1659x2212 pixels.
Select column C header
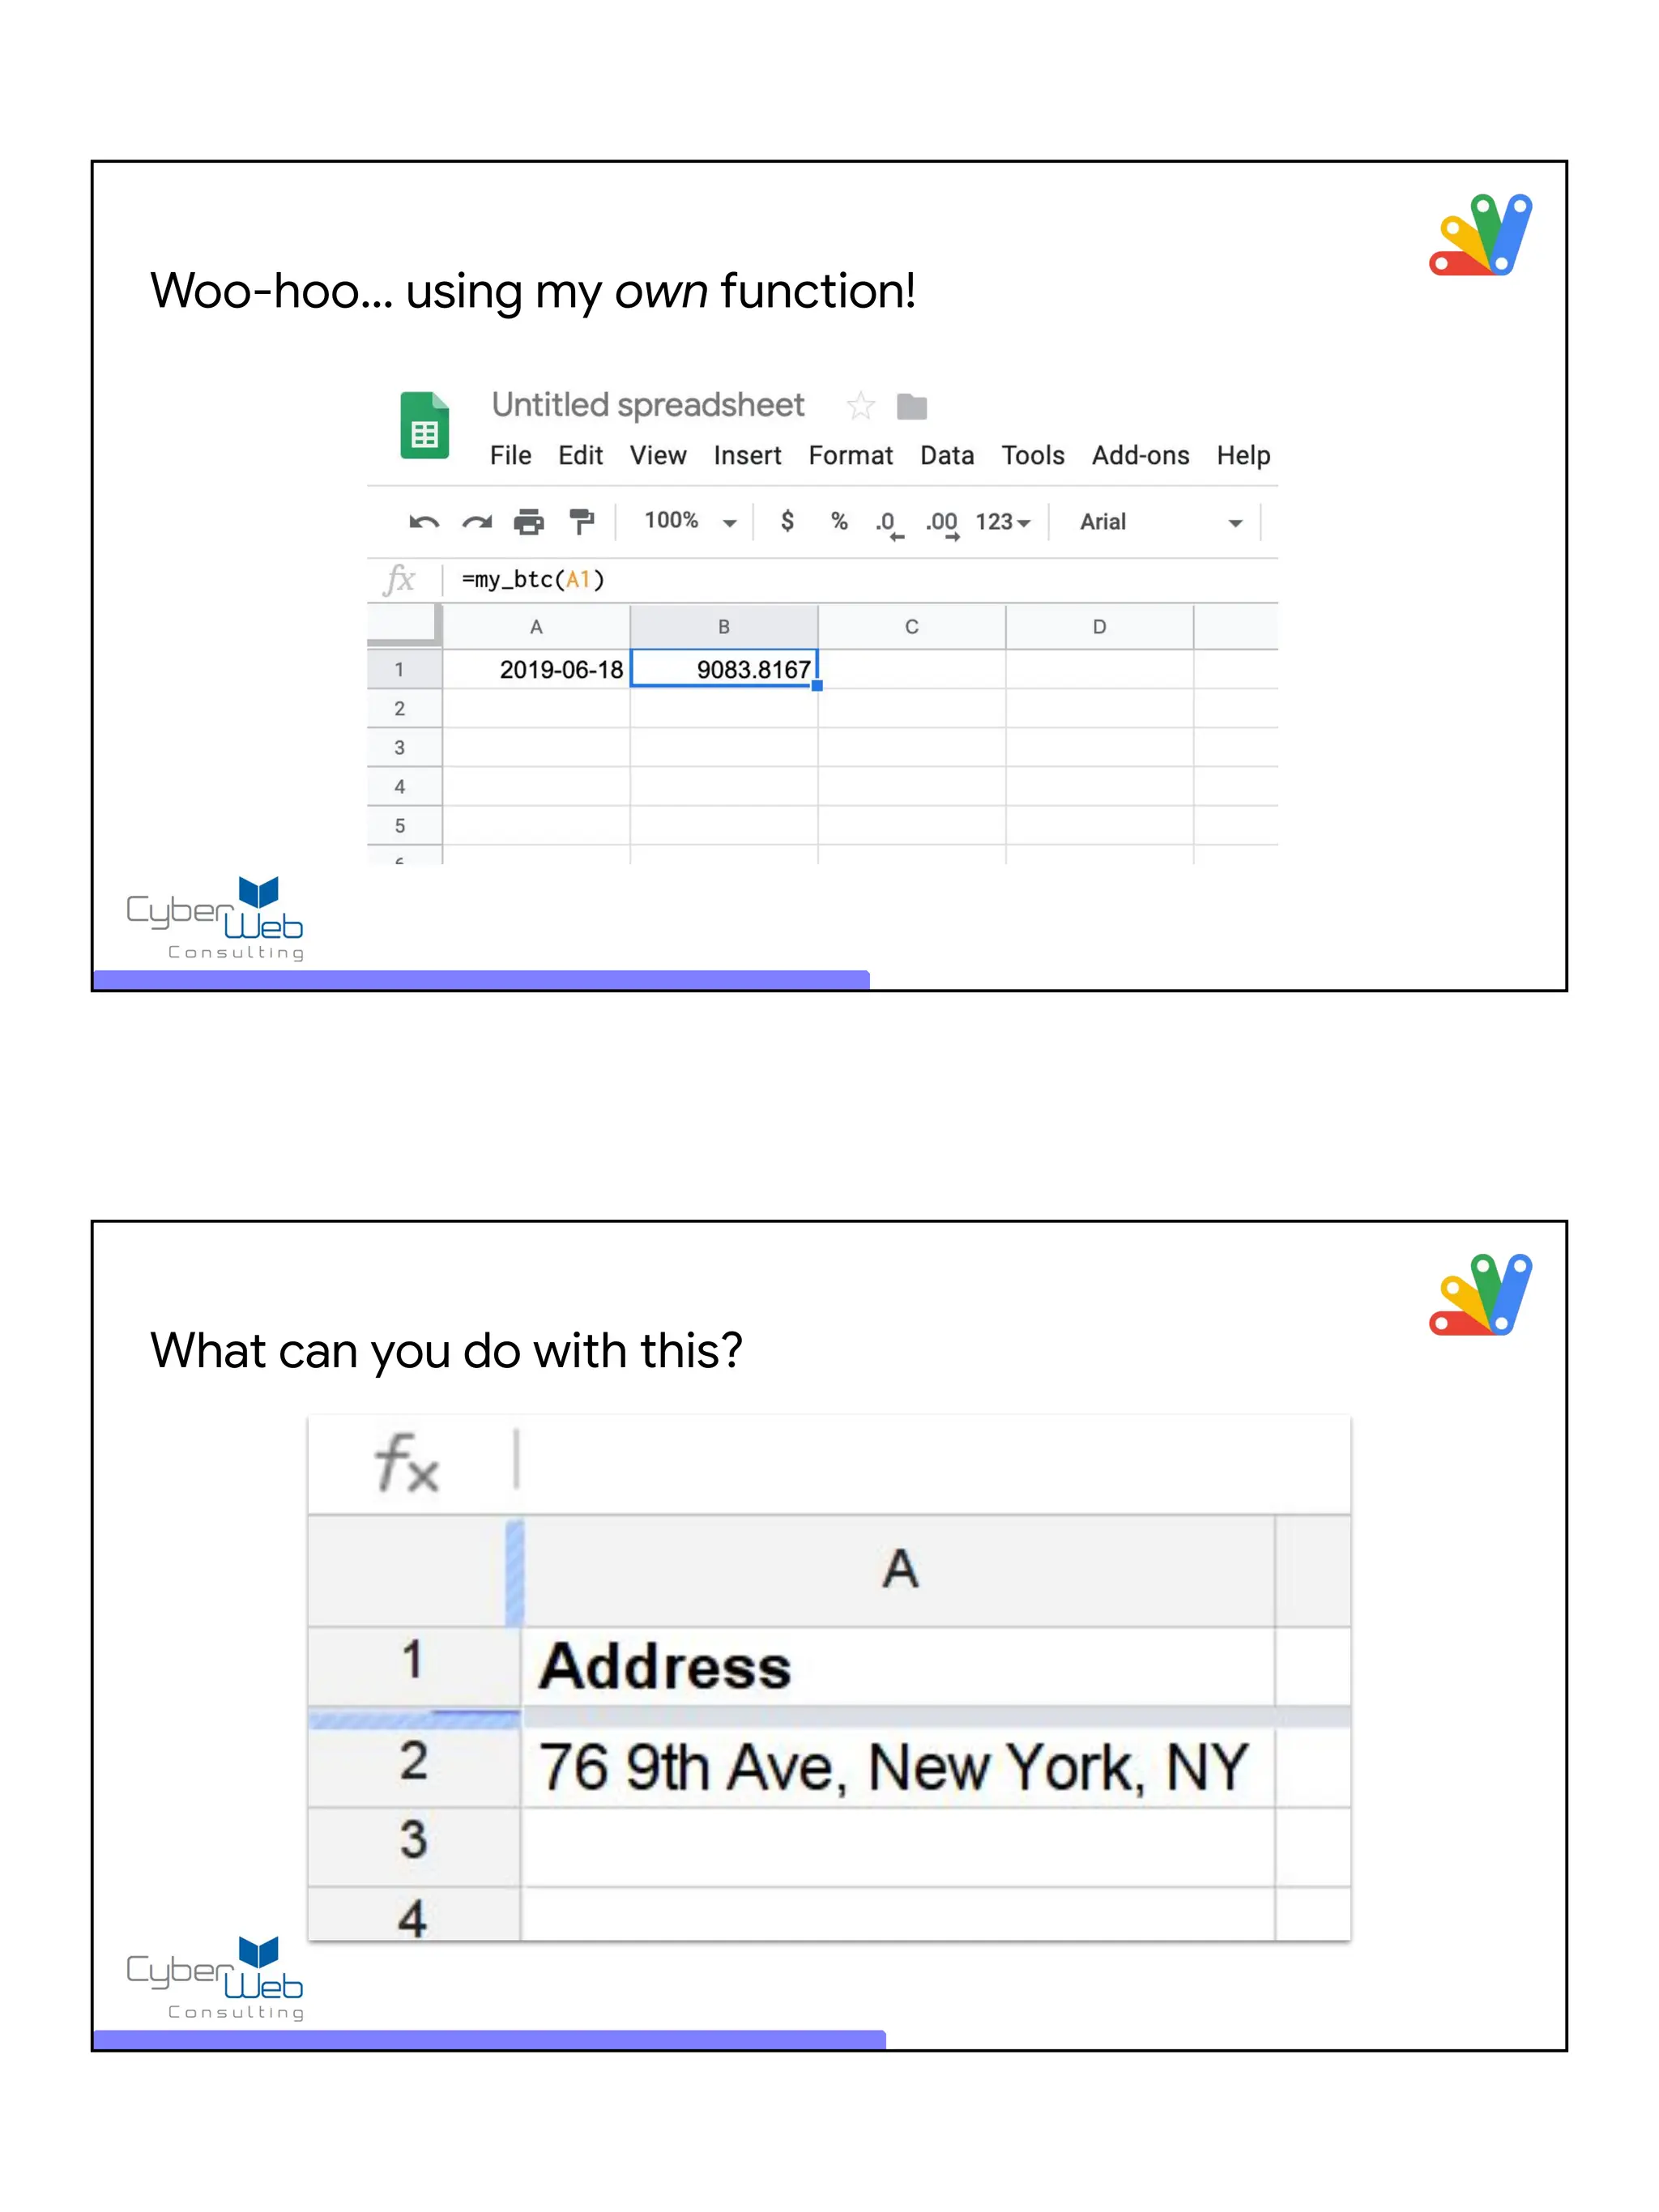(912, 627)
